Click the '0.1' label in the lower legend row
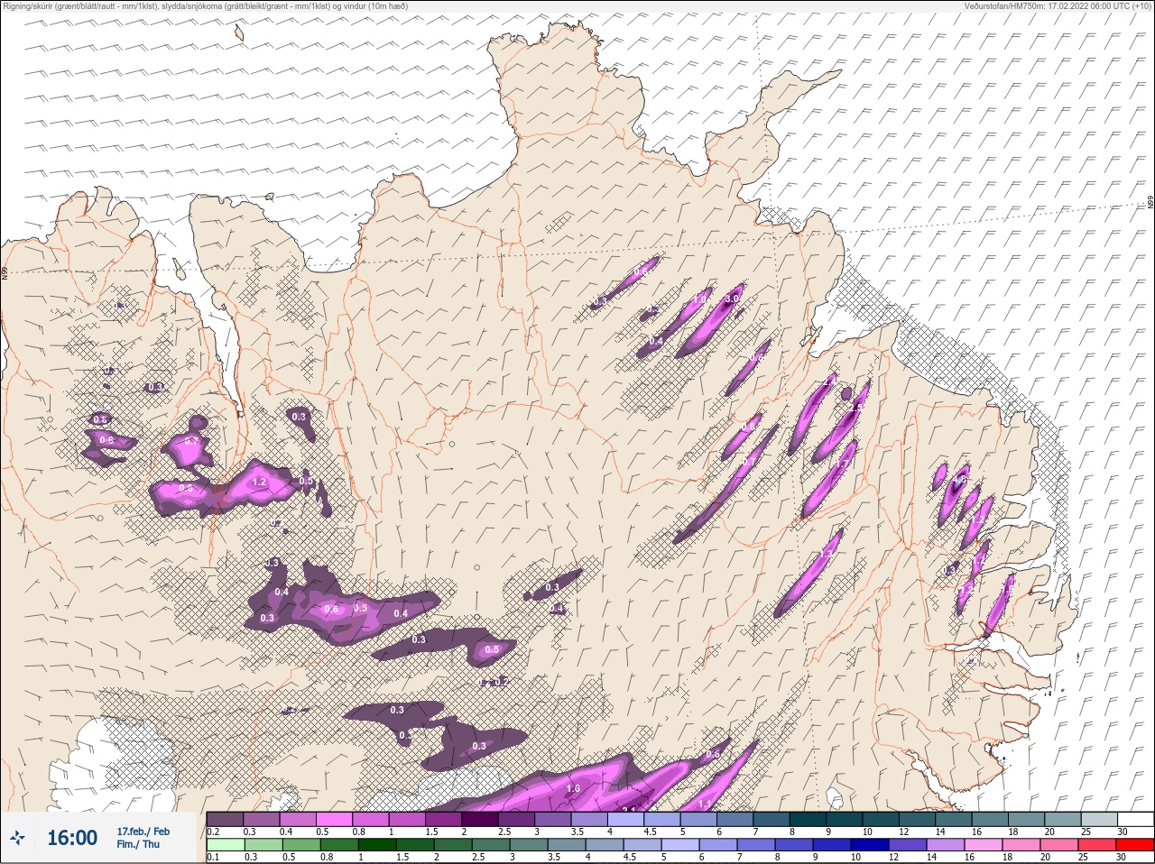Image resolution: width=1155 pixels, height=864 pixels. (213, 857)
